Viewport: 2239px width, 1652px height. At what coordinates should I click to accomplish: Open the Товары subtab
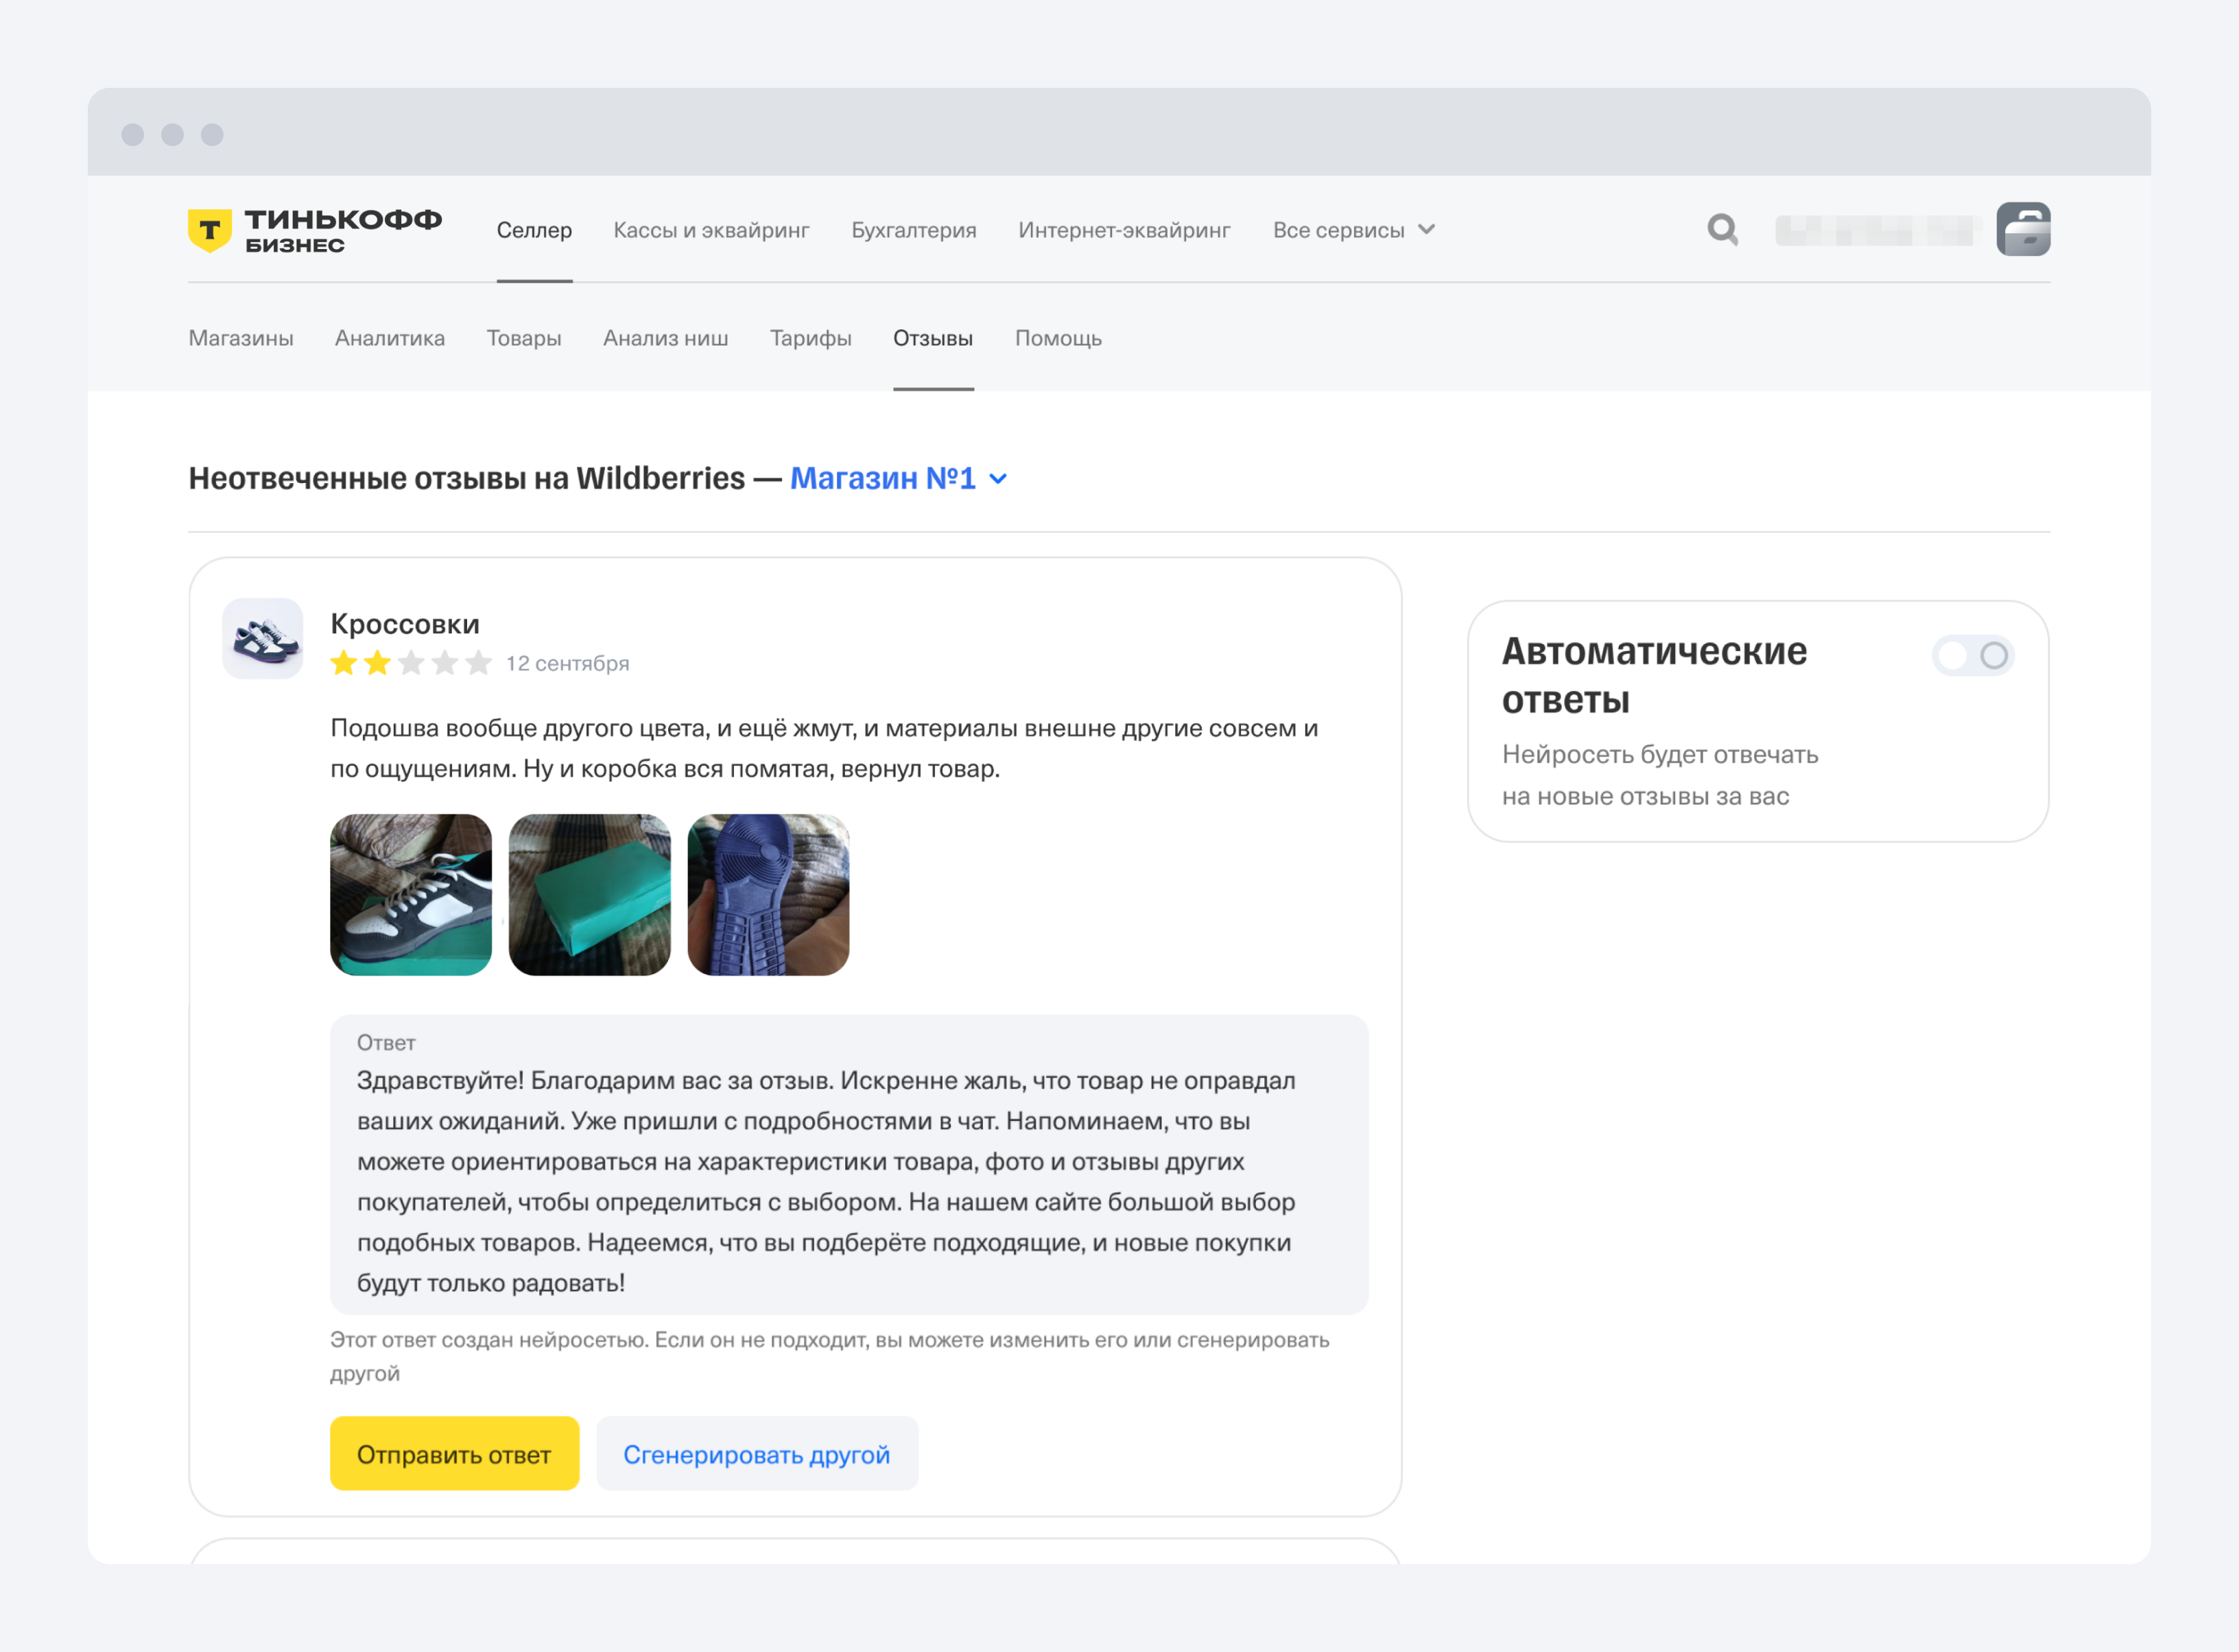(x=524, y=338)
